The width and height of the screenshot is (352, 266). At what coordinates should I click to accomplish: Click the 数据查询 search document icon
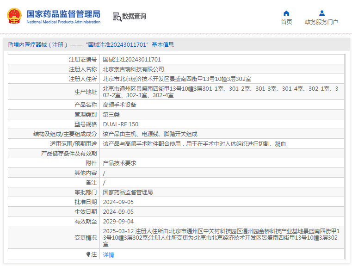click(117, 17)
